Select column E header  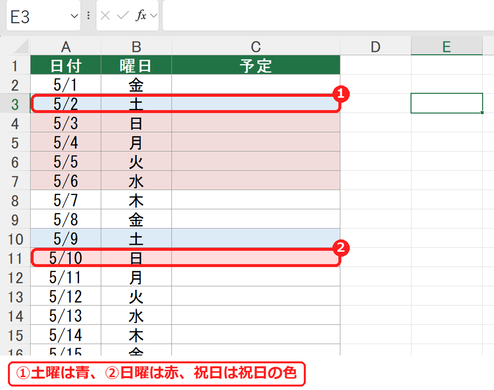coord(447,47)
